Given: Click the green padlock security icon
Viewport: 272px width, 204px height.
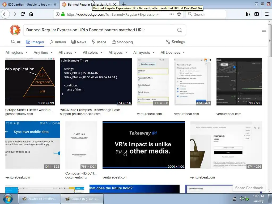Looking at the screenshot, I should pos(63,14).
